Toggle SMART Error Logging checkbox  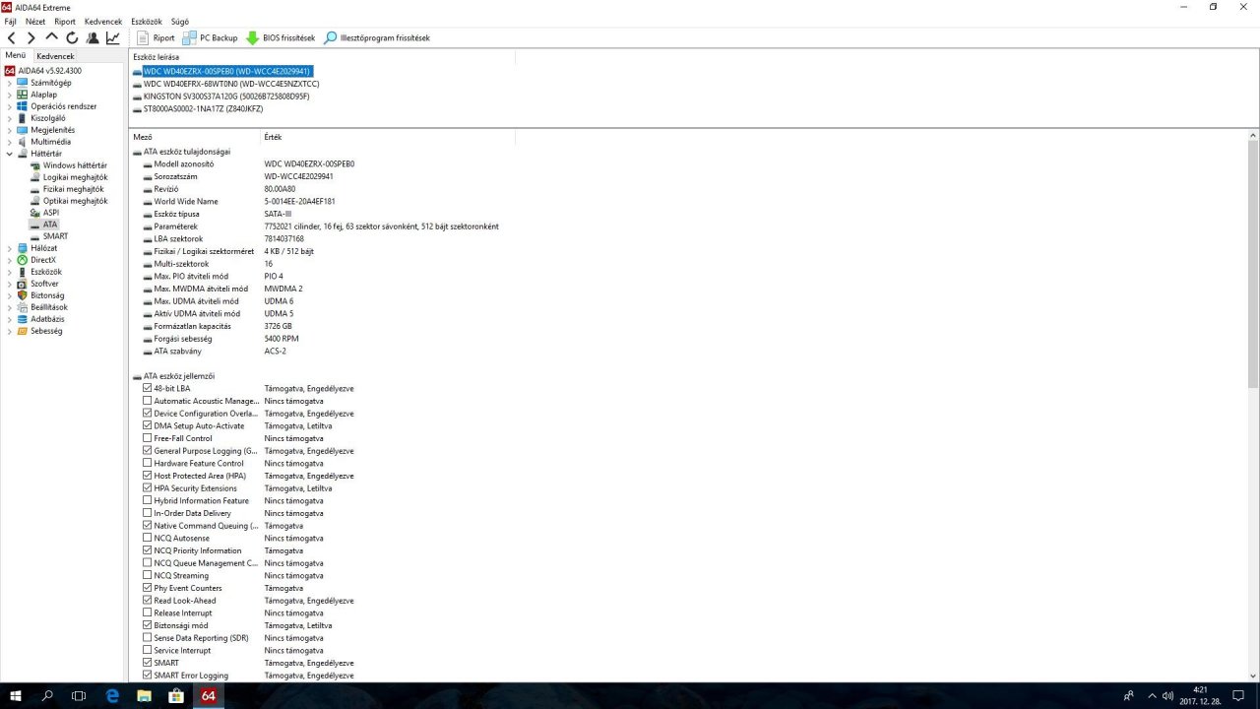coord(148,676)
